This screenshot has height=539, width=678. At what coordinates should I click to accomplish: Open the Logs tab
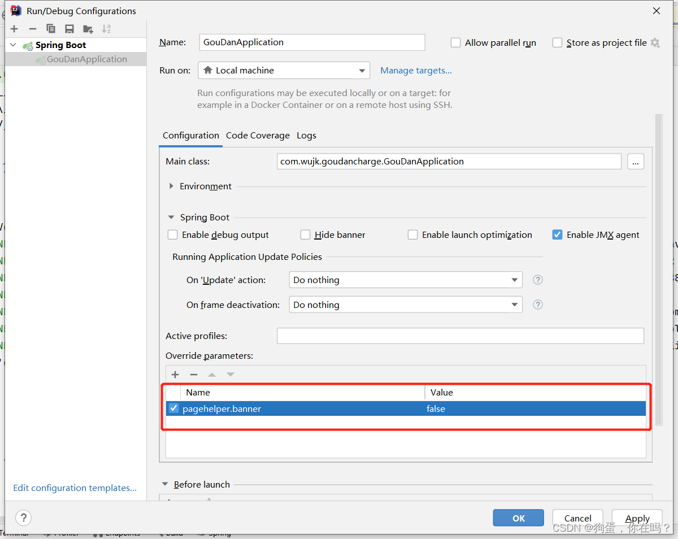[306, 136]
